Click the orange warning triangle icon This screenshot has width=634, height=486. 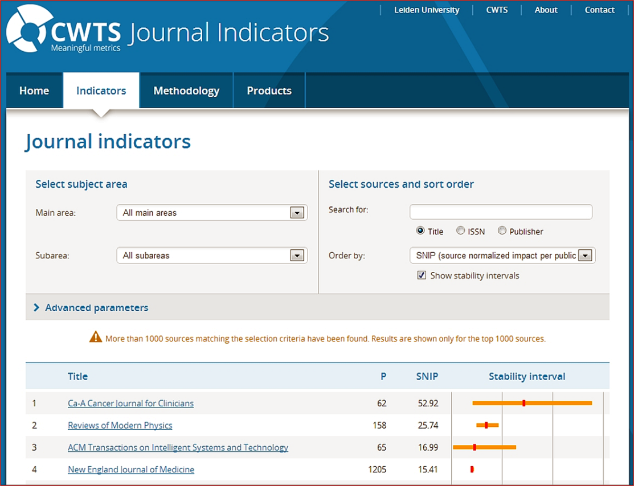click(x=96, y=337)
